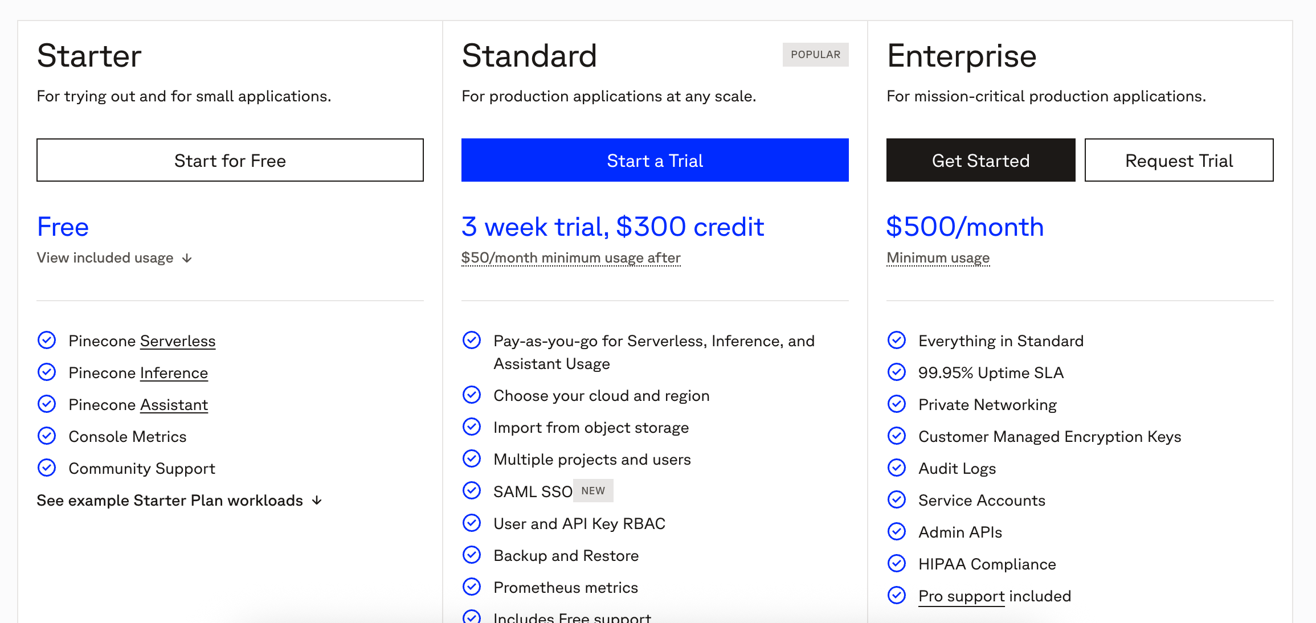Screen dimensions: 1316x623
Task: Click the checkmark icon next to Console Metrics
Action: point(47,436)
